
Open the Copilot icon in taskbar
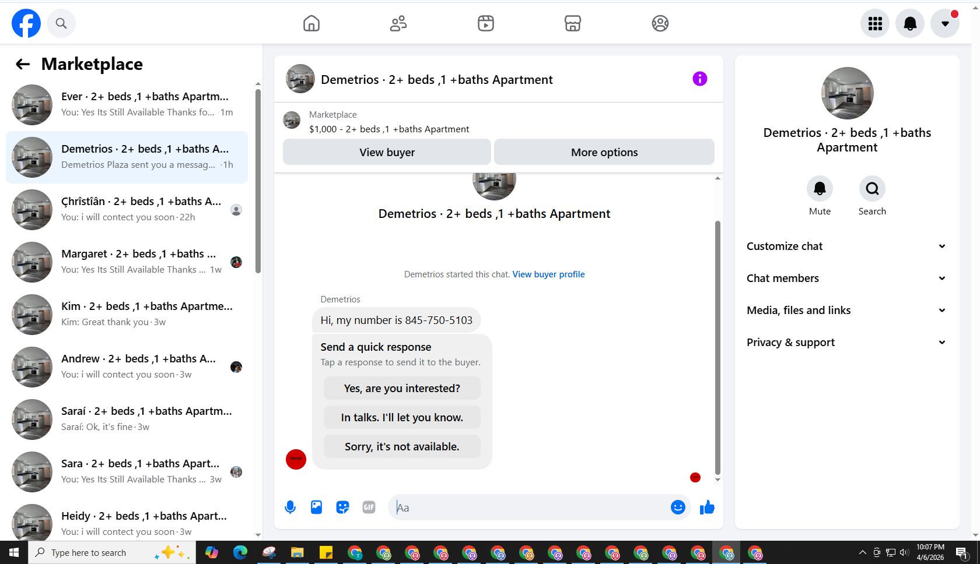tap(212, 552)
